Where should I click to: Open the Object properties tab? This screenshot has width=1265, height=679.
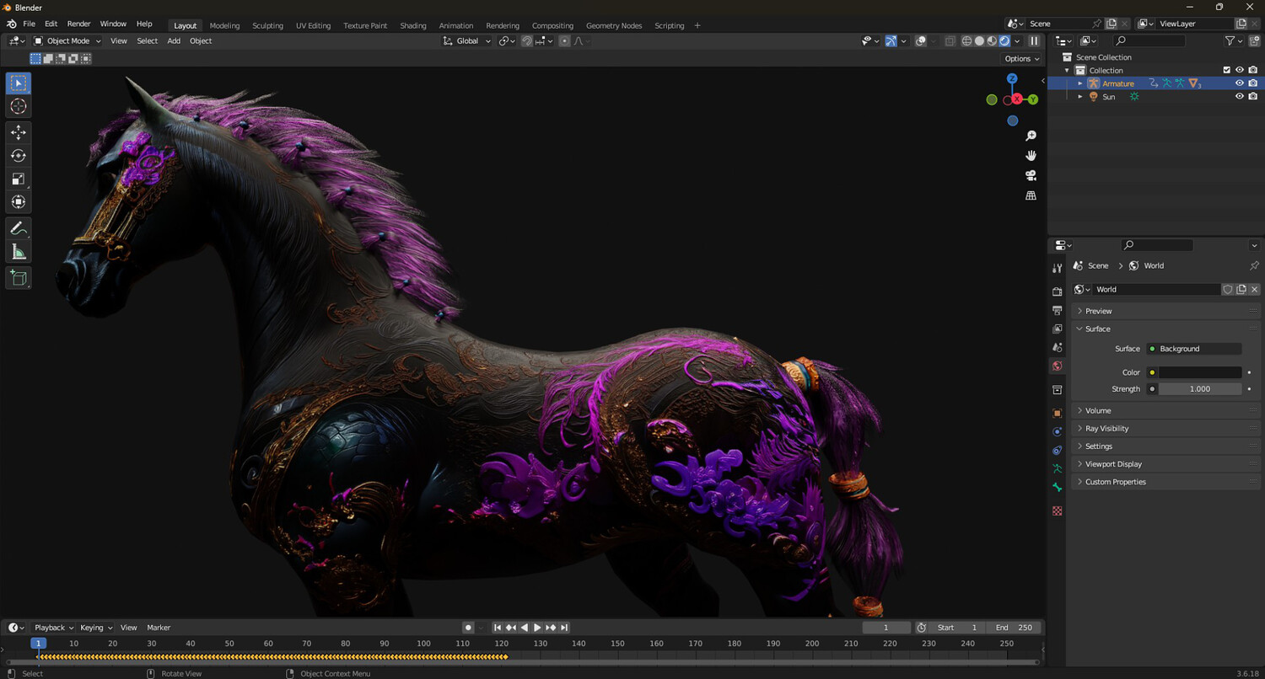click(1058, 414)
